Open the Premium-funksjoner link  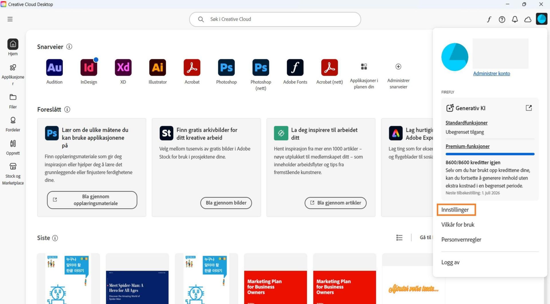click(467, 146)
